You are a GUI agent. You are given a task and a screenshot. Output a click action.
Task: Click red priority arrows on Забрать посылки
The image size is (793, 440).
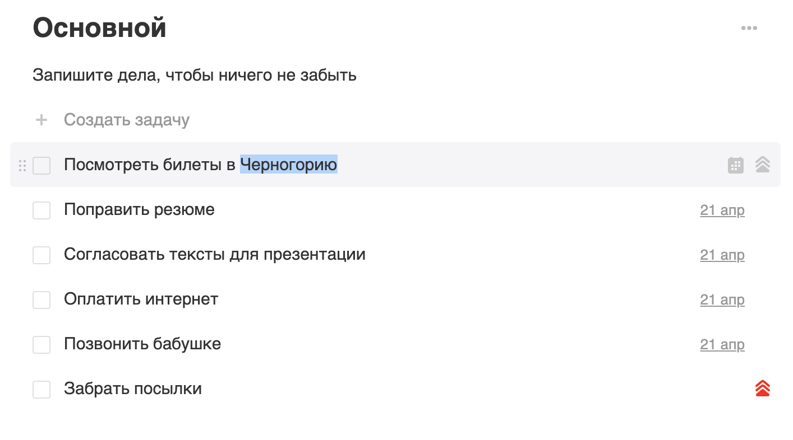(x=762, y=388)
